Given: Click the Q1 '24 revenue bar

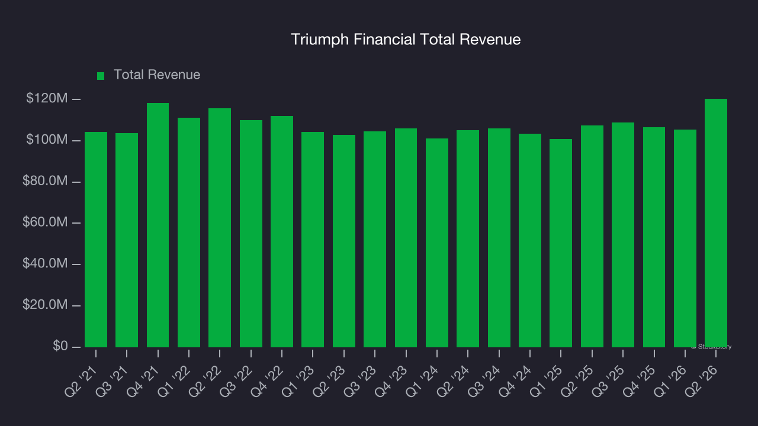Looking at the screenshot, I should (437, 243).
